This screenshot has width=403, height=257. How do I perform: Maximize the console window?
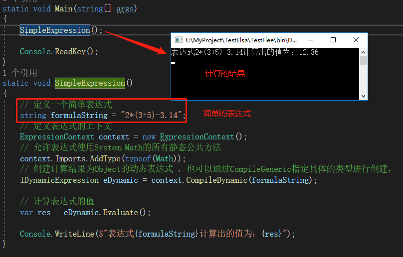click(x=333, y=40)
